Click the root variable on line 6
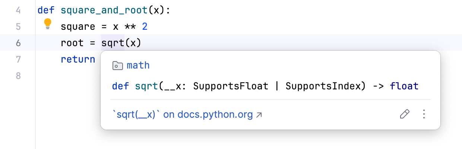 point(72,43)
